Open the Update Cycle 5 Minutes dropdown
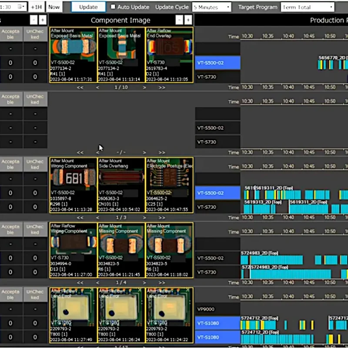This screenshot has width=348, height=348. [x=212, y=7]
